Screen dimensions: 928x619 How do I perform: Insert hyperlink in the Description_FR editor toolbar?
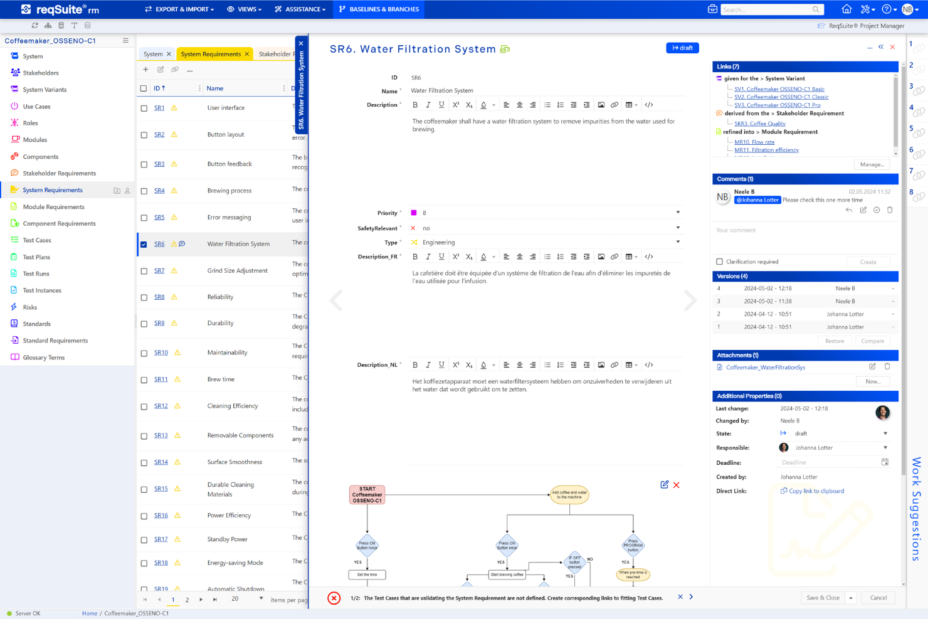614,257
